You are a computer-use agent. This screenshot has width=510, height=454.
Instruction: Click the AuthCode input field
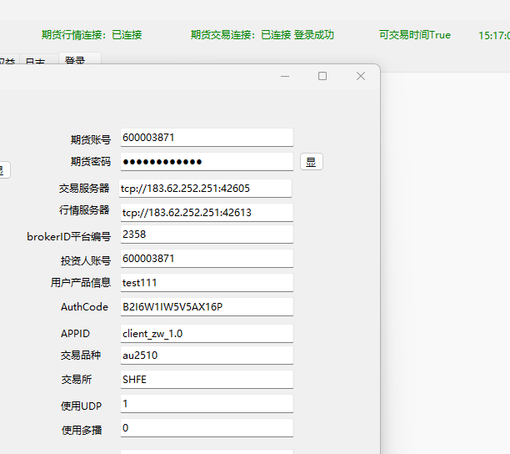pyautogui.click(x=207, y=307)
